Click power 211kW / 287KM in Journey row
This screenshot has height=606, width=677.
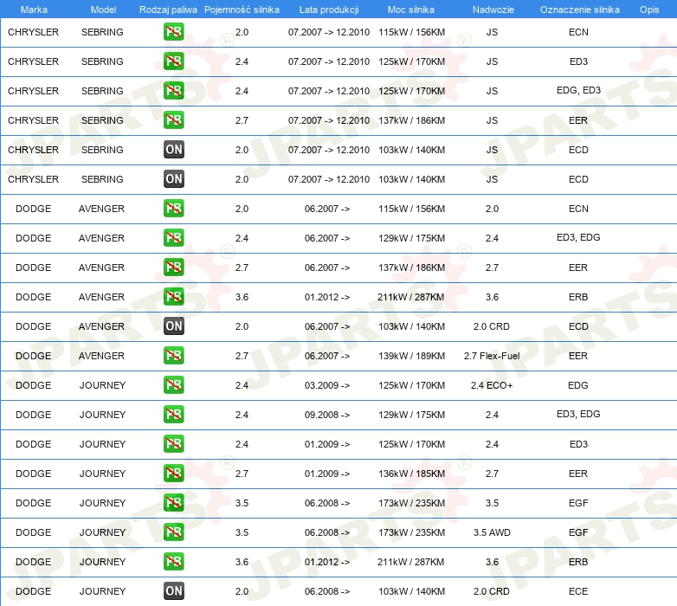(410, 562)
